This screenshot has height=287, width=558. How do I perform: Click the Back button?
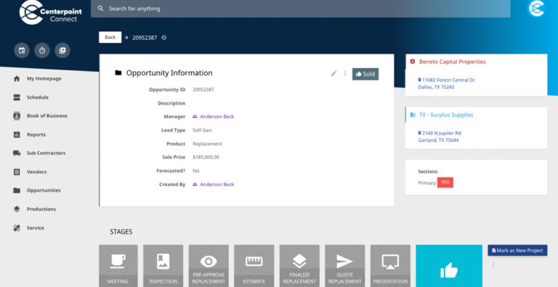click(110, 37)
